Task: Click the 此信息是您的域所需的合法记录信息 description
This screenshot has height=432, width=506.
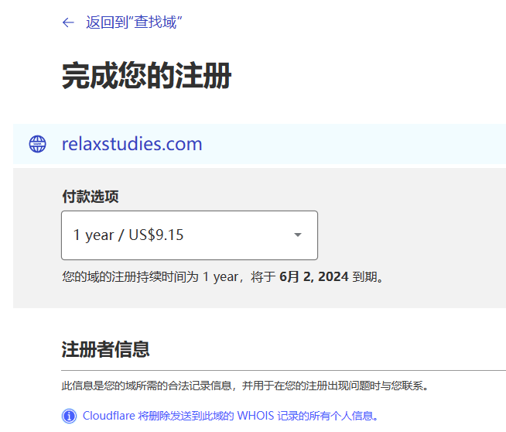Action: [x=245, y=386]
